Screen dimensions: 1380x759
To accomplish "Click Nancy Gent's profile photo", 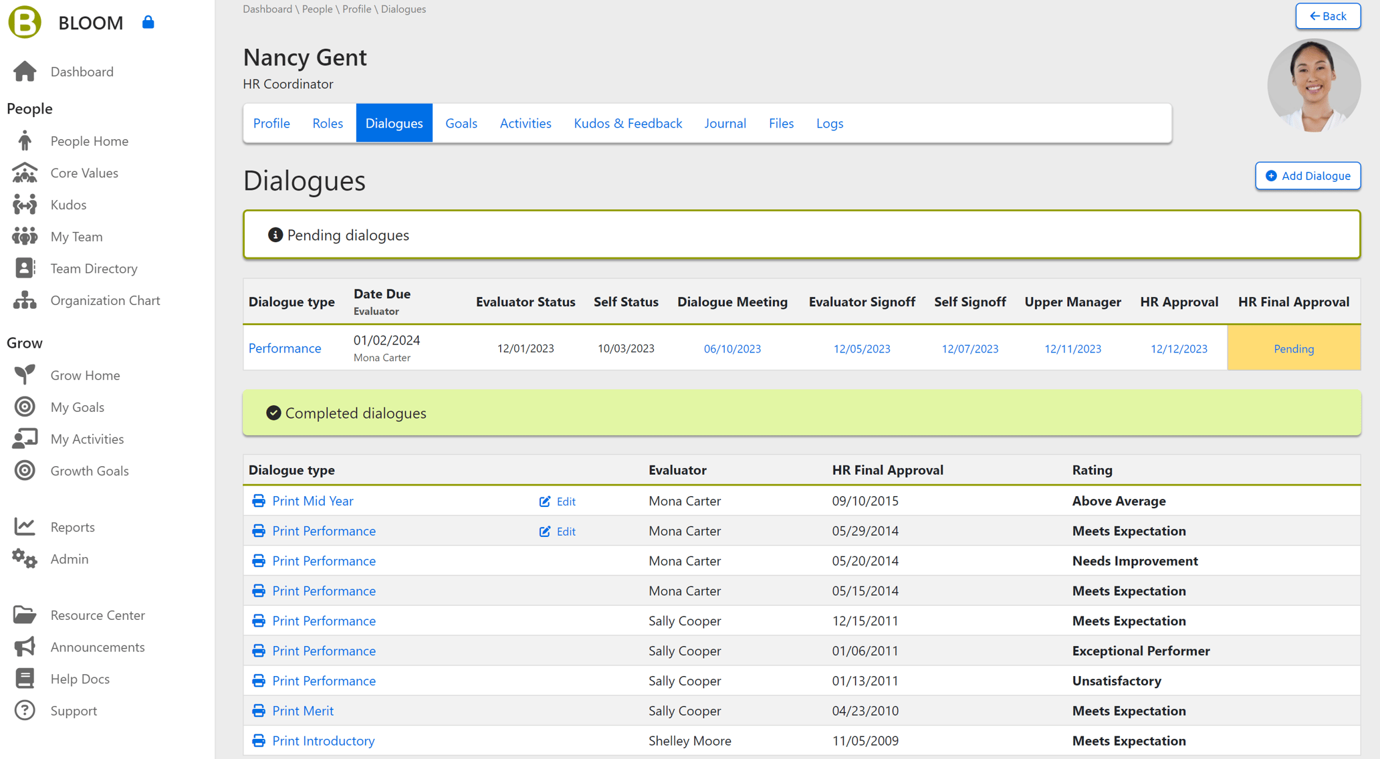I will click(x=1313, y=86).
